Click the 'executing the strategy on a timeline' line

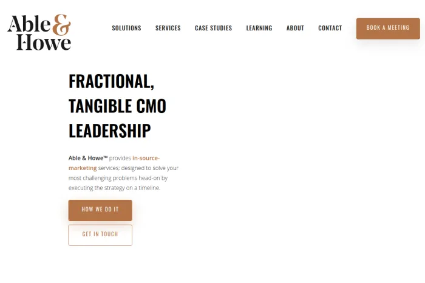(x=114, y=188)
